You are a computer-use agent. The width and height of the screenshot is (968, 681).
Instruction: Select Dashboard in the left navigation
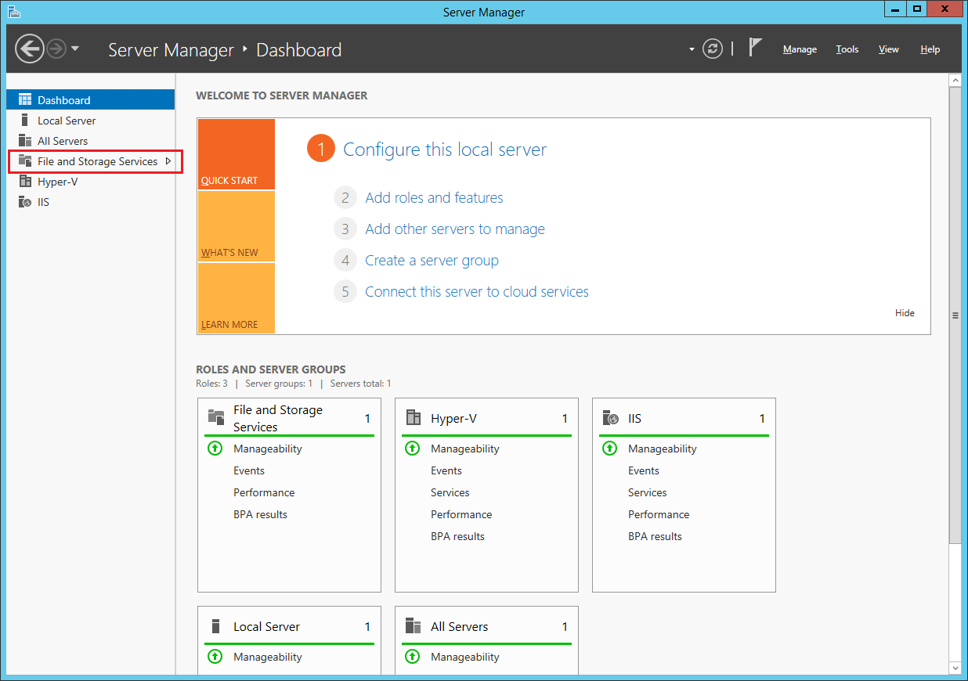91,100
